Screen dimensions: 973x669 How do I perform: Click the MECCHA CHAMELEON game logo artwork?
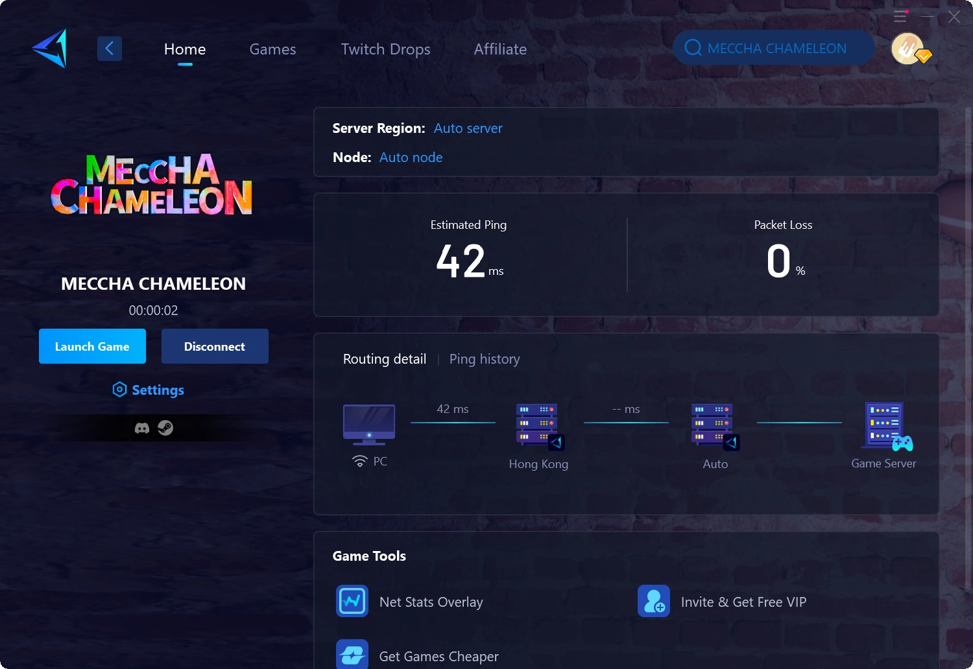click(x=152, y=185)
